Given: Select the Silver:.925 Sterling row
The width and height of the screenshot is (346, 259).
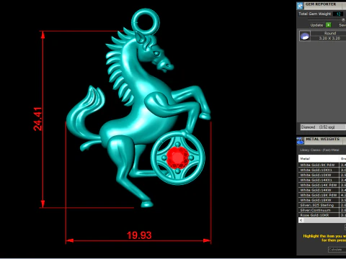Looking at the screenshot, I should click(322, 205).
